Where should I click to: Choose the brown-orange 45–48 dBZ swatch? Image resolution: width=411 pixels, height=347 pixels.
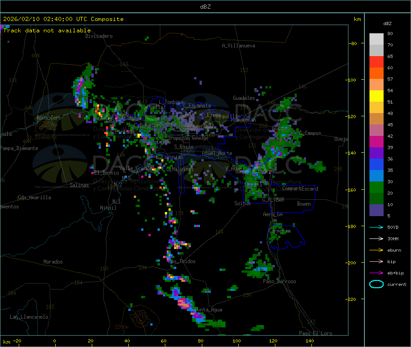pyautogui.click(x=376, y=119)
